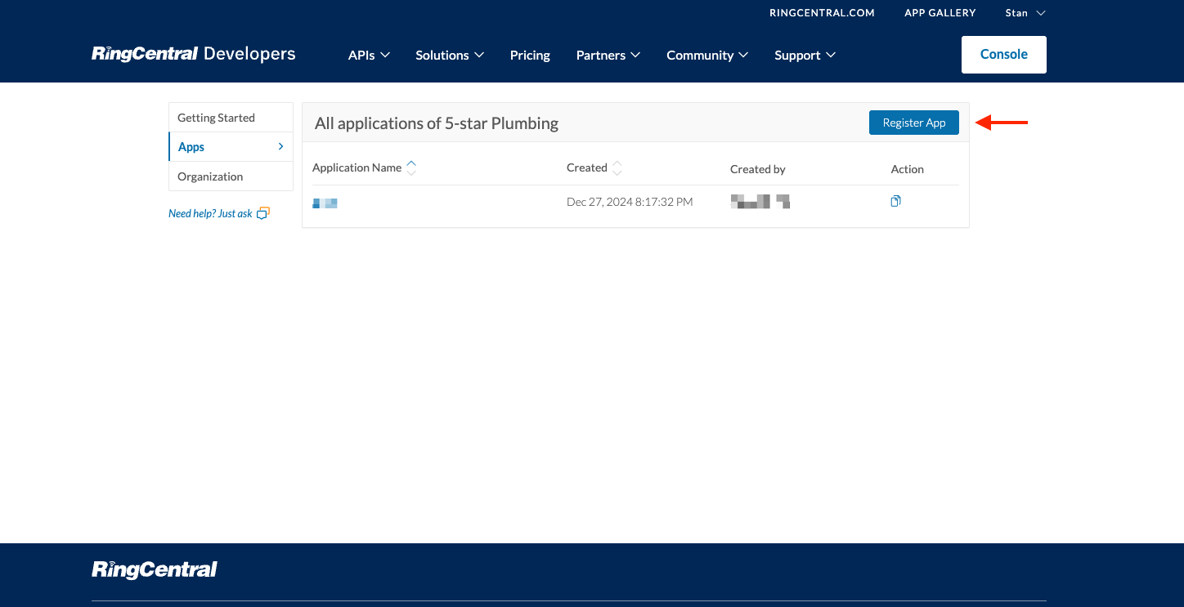The width and height of the screenshot is (1184, 607).
Task: Select the Apps sidebar item
Action: pos(231,147)
